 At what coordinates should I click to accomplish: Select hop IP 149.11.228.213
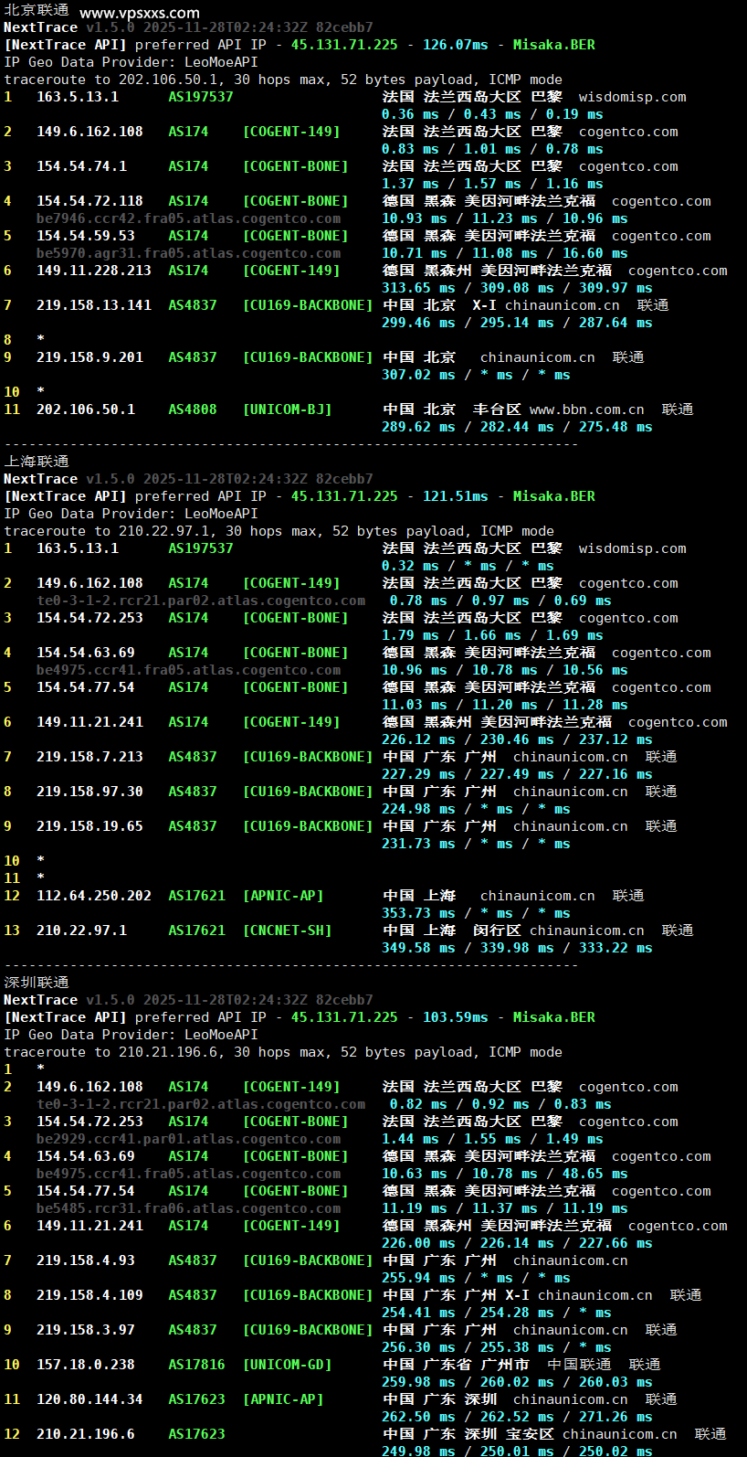coord(94,271)
